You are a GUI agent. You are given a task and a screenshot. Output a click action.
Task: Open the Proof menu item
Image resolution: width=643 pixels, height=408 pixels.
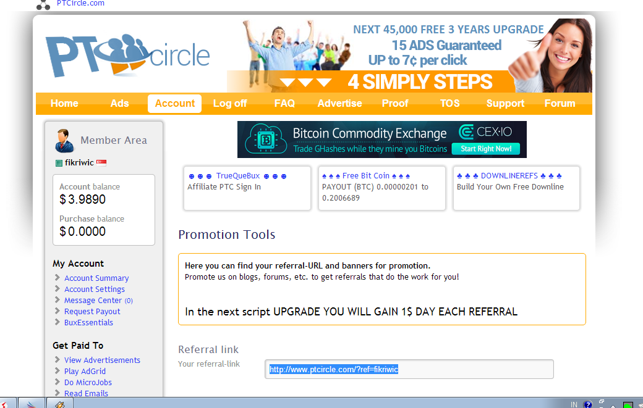point(395,104)
